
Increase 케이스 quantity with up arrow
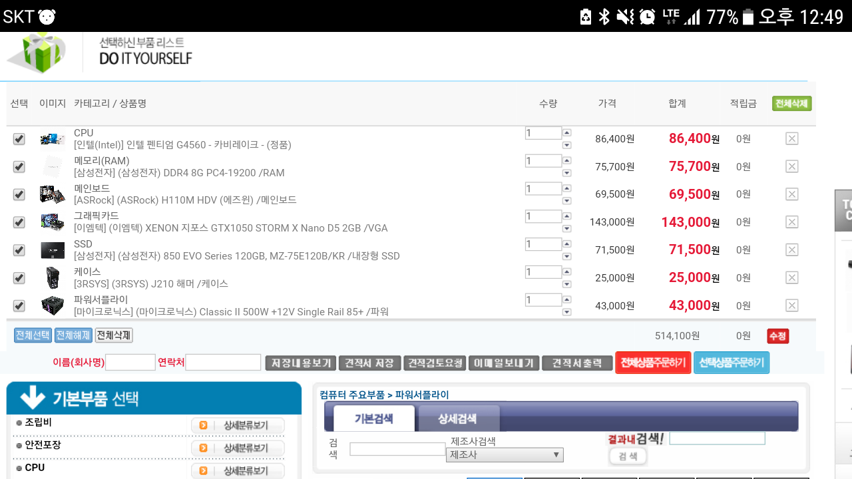tap(567, 271)
